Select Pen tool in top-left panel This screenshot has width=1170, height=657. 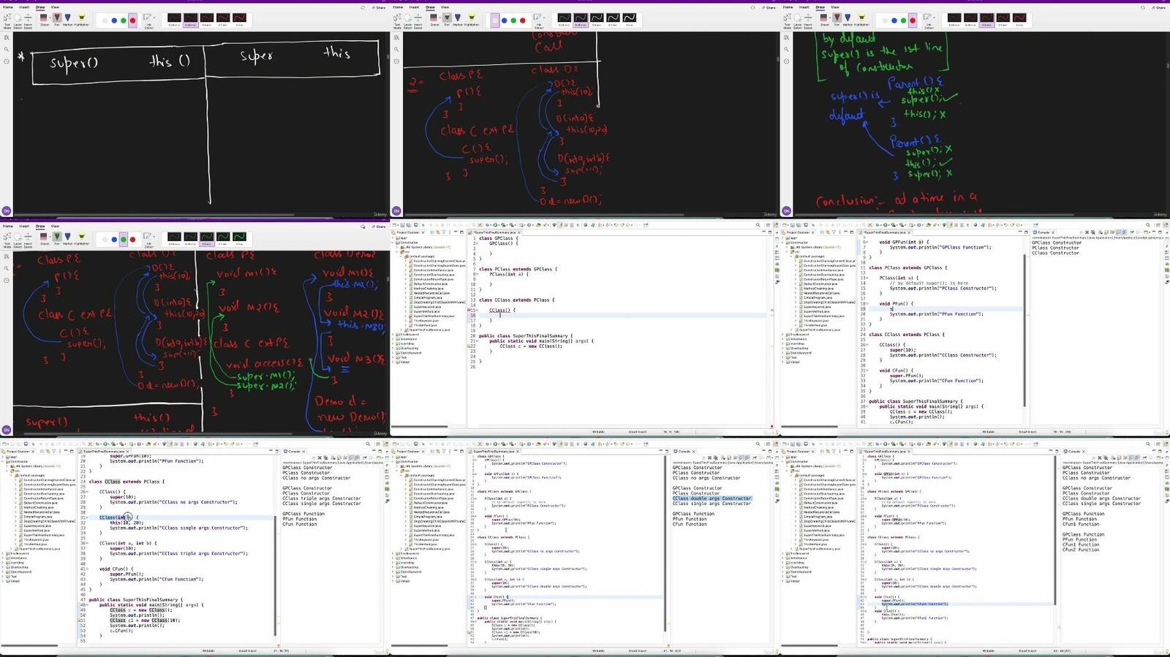point(56,20)
